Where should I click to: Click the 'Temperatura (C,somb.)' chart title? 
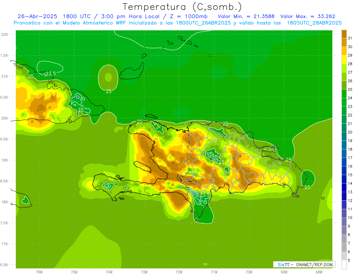click(182, 7)
